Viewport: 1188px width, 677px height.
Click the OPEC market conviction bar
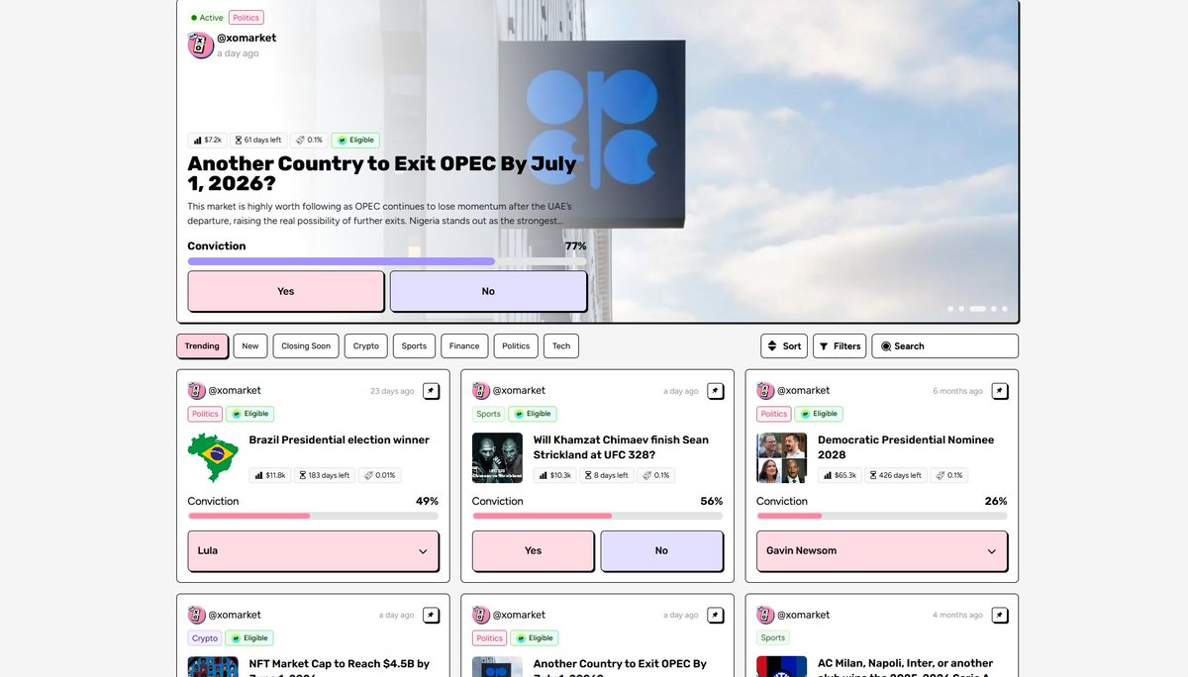(x=387, y=261)
